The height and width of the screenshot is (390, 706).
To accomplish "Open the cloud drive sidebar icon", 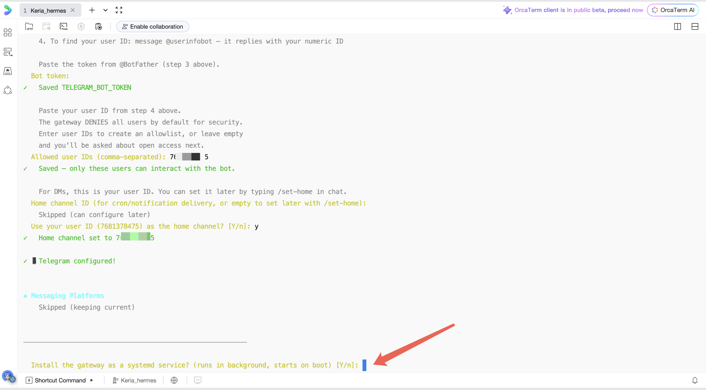I will coord(8,71).
